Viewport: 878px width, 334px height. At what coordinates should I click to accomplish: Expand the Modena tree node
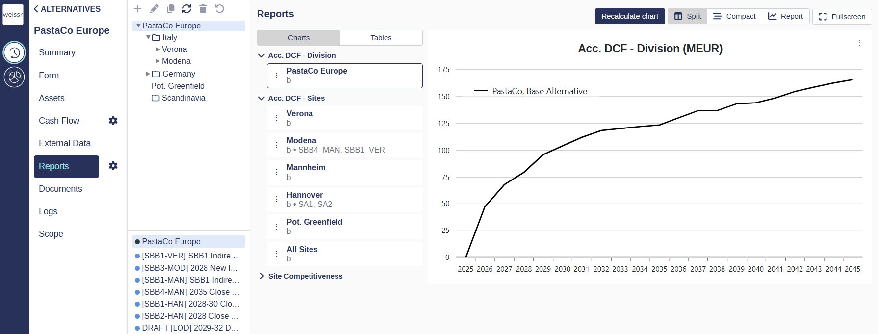tap(158, 61)
